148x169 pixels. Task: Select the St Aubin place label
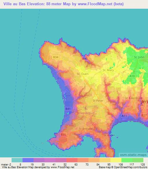coord(109,135)
